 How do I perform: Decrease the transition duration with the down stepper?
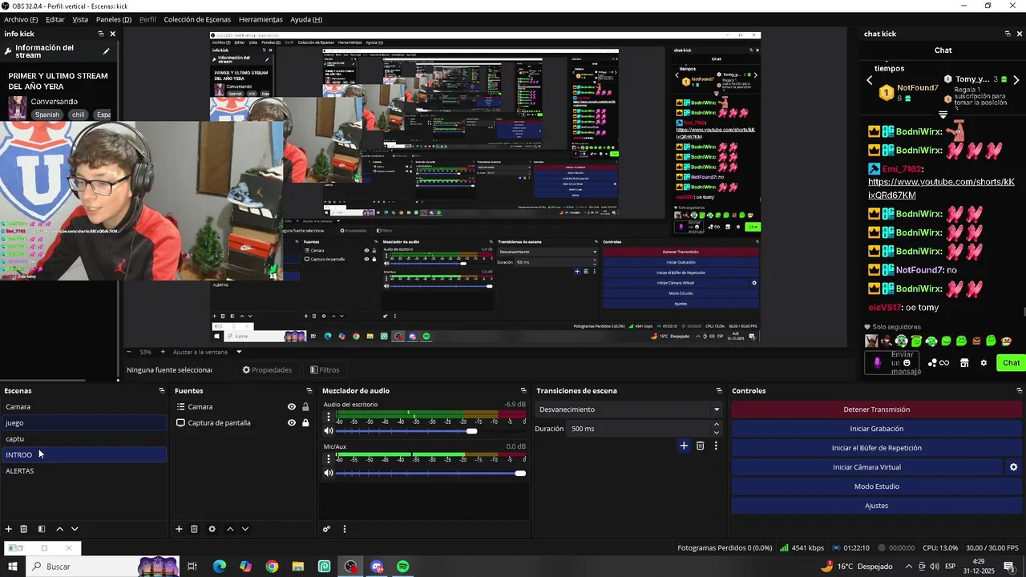click(x=717, y=433)
